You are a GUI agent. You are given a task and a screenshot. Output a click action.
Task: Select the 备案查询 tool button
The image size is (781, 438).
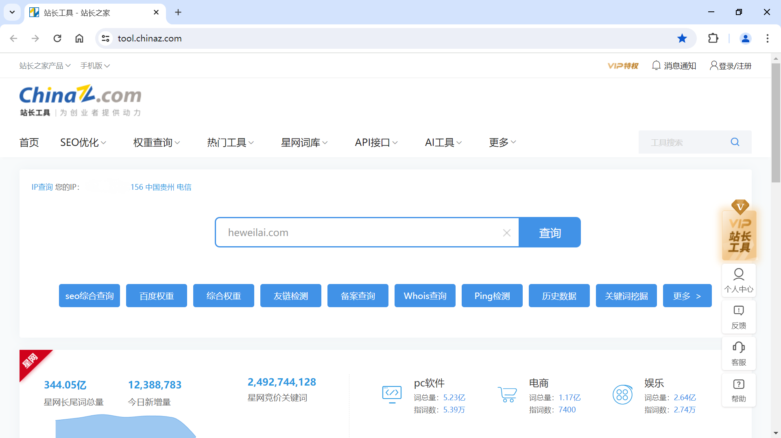click(358, 296)
